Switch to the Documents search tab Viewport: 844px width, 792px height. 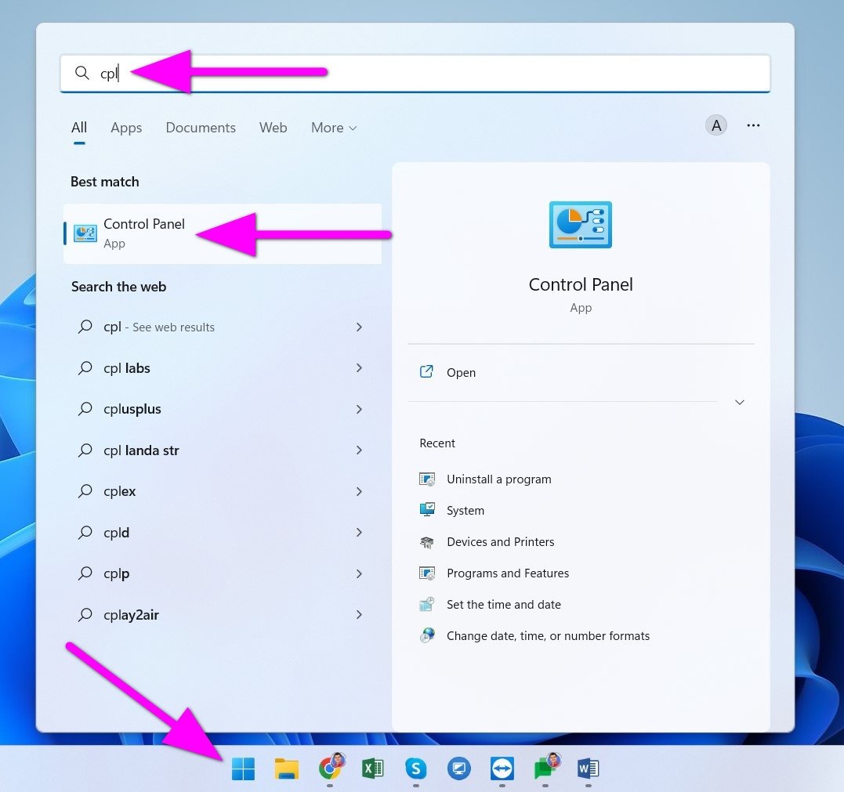[x=201, y=128]
